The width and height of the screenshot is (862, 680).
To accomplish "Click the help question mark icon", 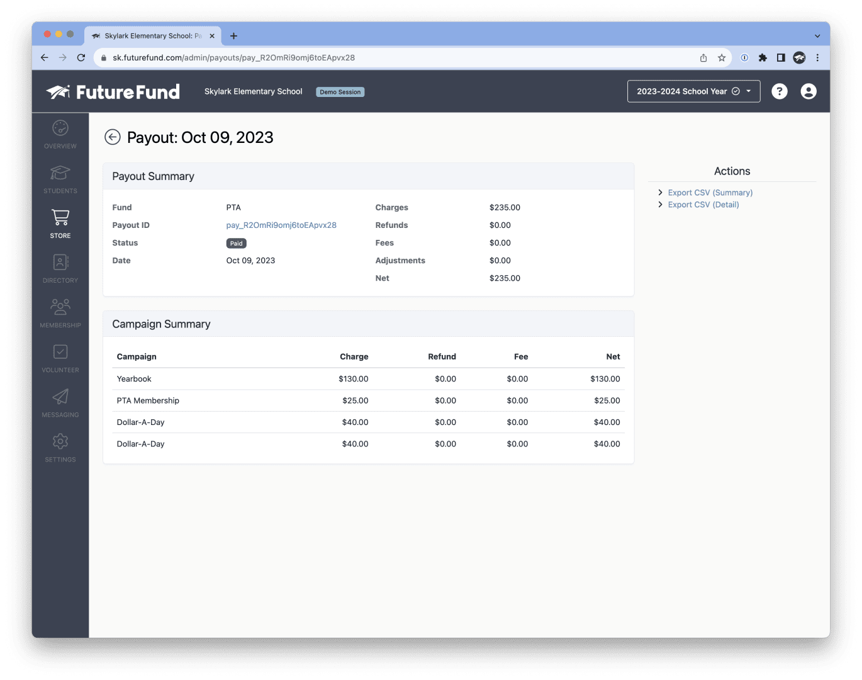I will (779, 91).
